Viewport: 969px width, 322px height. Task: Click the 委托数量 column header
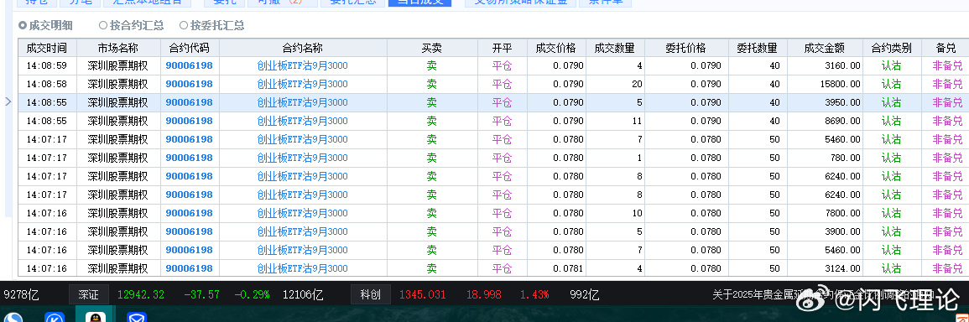click(757, 48)
